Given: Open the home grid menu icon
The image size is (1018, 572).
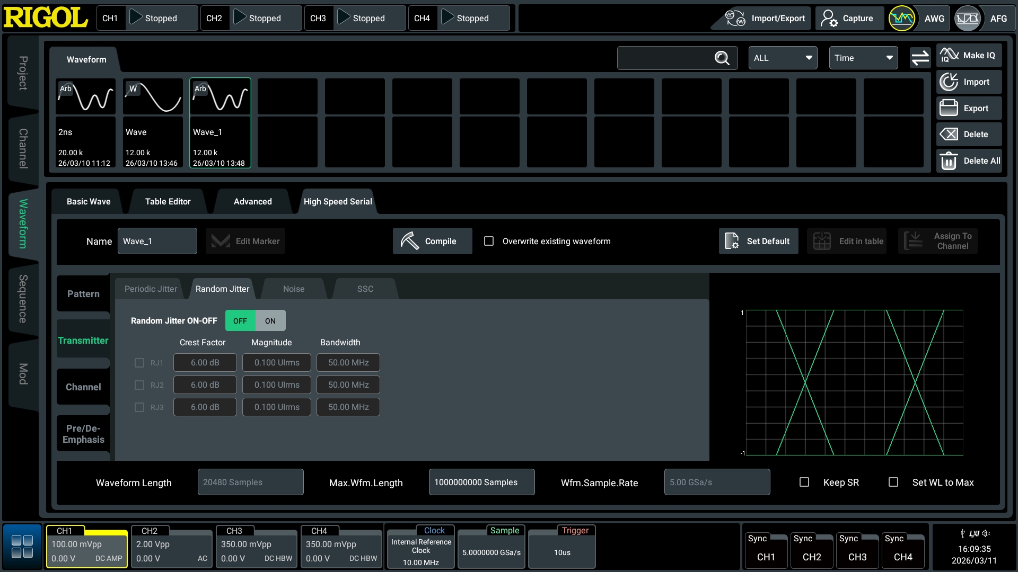Looking at the screenshot, I should tap(22, 547).
